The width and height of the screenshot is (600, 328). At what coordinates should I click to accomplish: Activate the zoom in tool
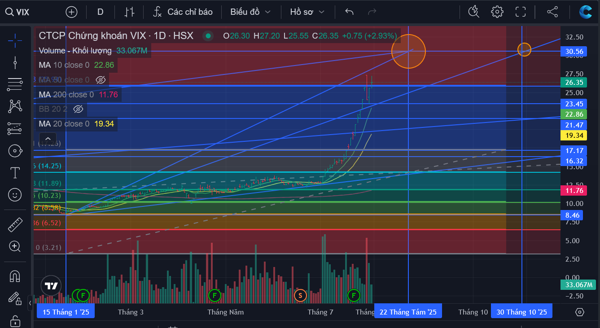(15, 246)
